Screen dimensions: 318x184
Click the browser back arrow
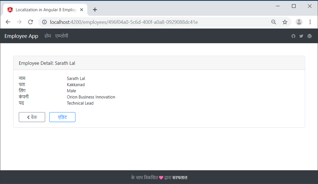pyautogui.click(x=8, y=22)
